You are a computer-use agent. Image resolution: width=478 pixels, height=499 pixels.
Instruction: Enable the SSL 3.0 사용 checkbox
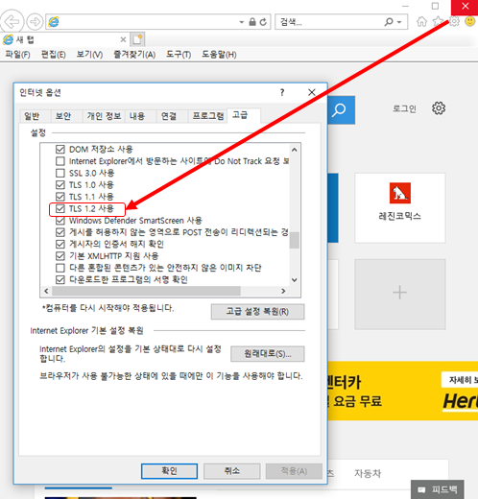(60, 173)
